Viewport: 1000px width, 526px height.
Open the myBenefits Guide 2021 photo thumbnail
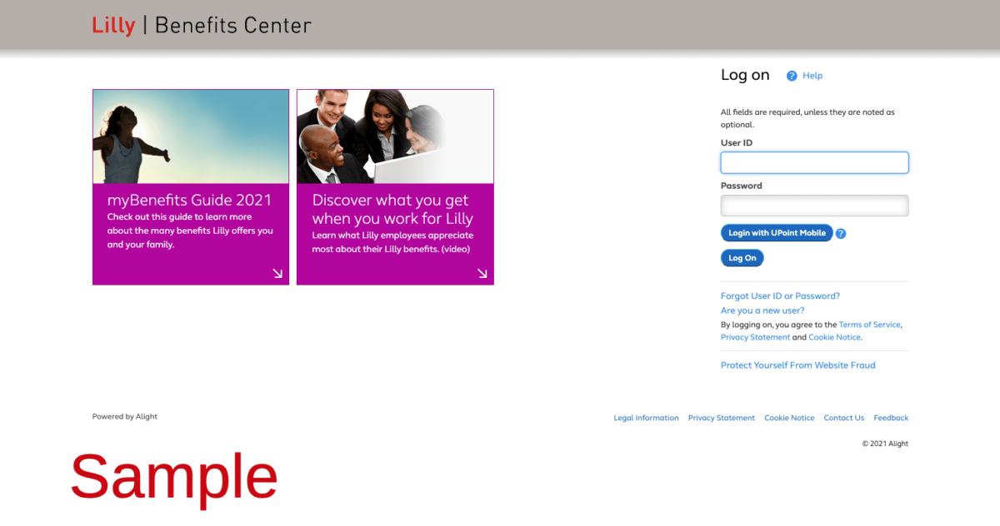point(191,136)
